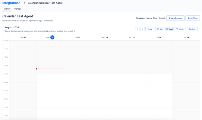Image resolution: width=202 pixels, height=120 pixels.
Task: Select the Wed 26 column header
Action: click(x=105, y=37)
